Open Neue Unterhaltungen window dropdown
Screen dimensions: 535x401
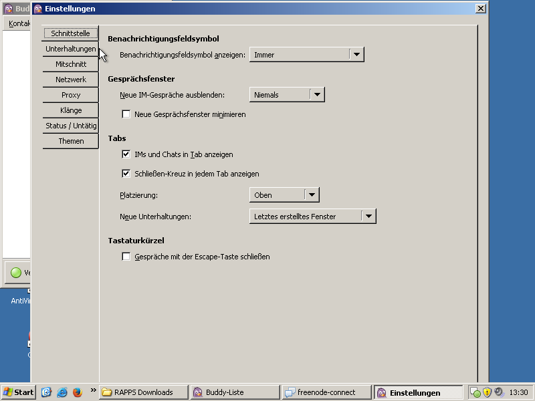click(x=312, y=217)
